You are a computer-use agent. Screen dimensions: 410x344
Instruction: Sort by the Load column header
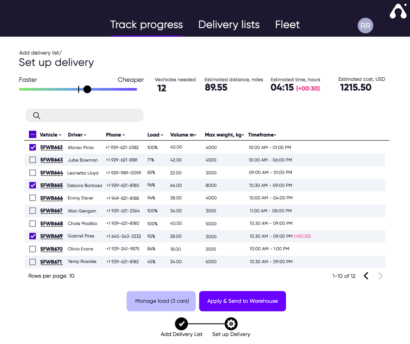(155, 135)
